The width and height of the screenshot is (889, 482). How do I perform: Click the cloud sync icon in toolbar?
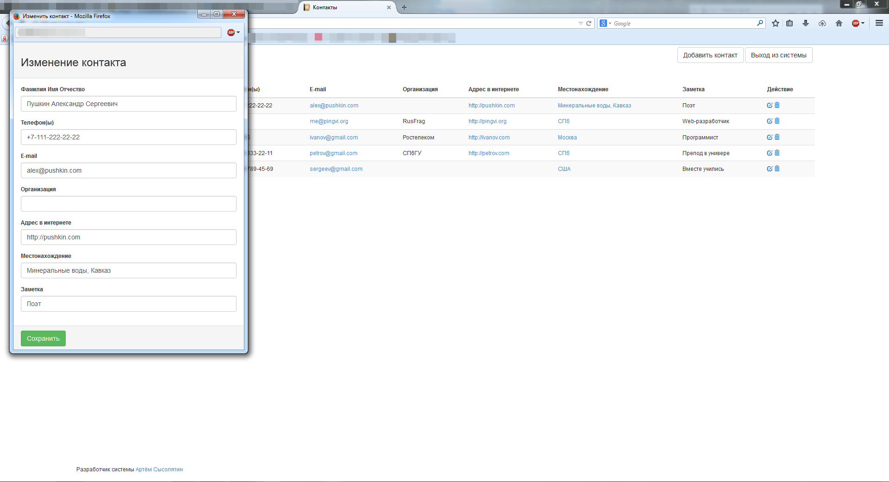[822, 23]
